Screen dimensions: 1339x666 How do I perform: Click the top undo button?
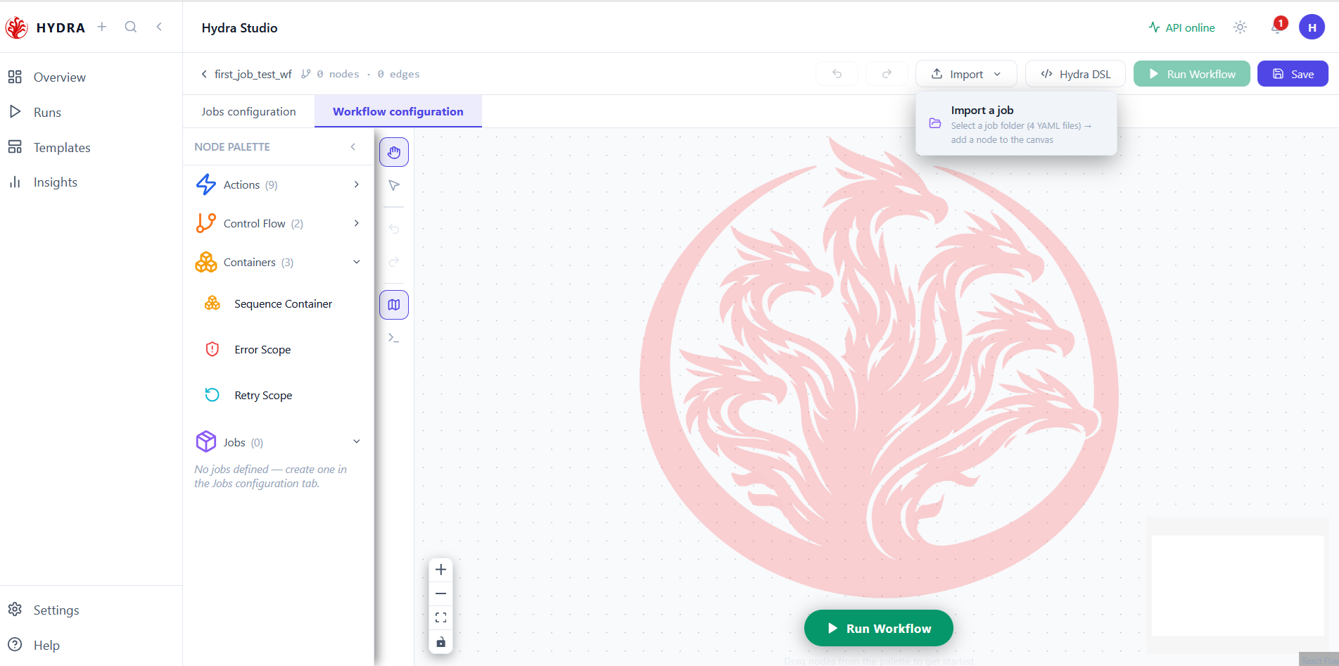837,74
